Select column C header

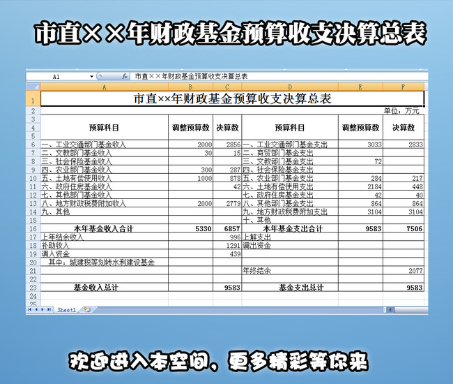click(227, 87)
